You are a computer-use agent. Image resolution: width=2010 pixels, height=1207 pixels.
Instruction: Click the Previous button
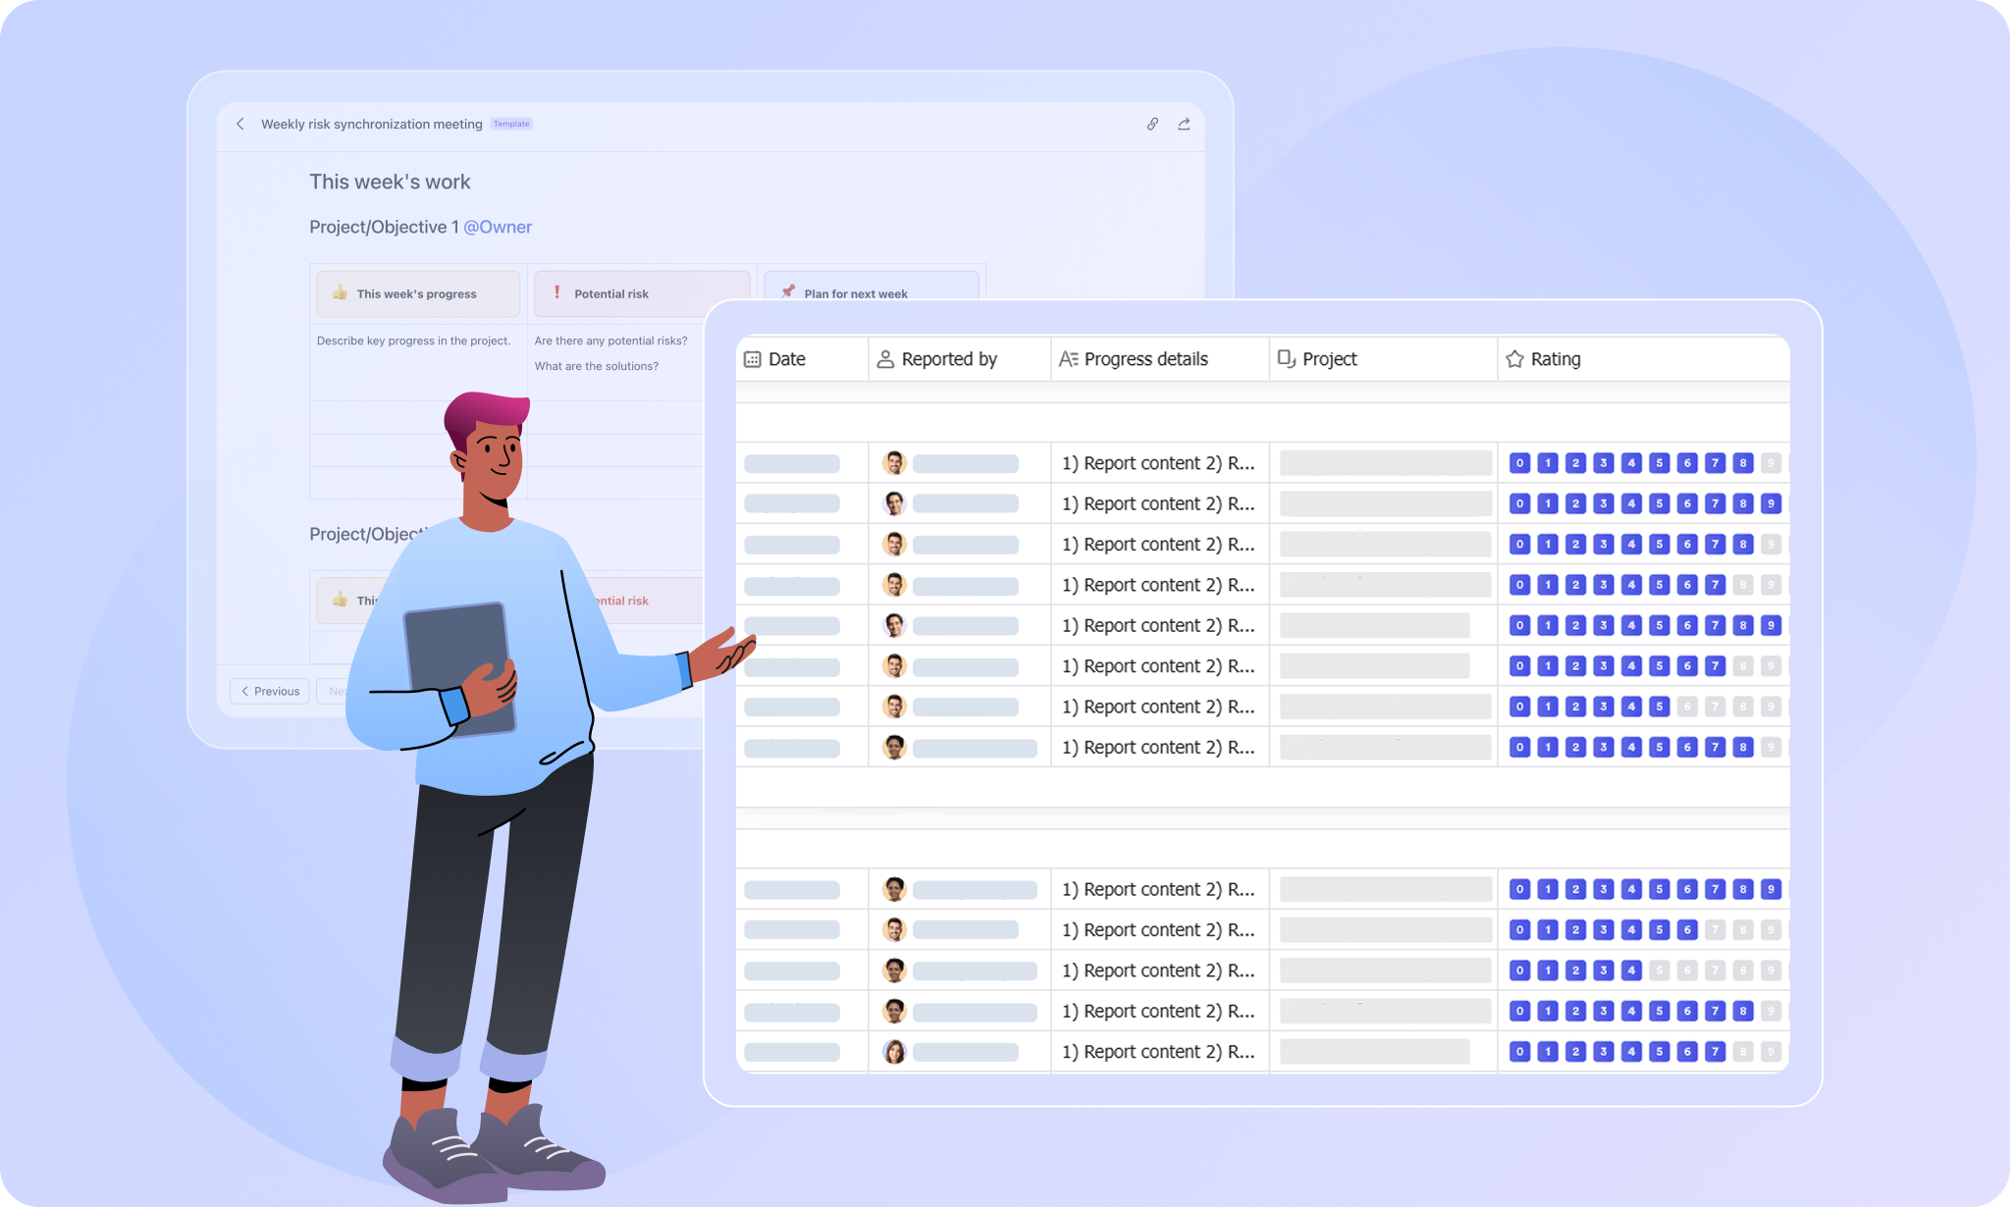(x=270, y=691)
